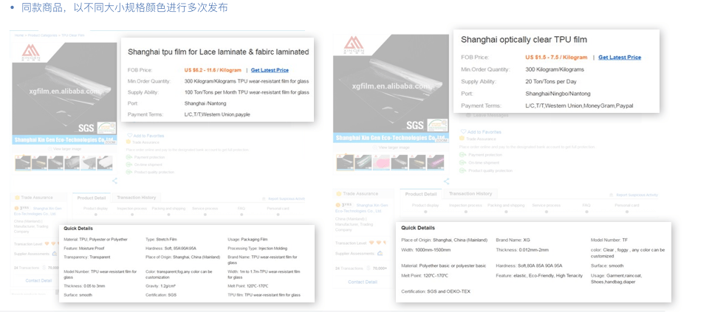This screenshot has width=726, height=312.
Task: Click Get Latest Price on Lace laminate listing
Action: click(x=270, y=70)
